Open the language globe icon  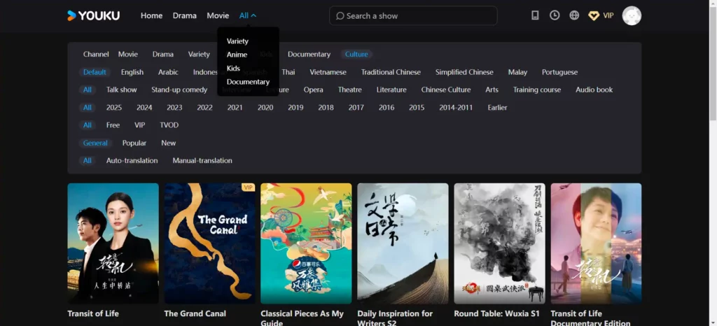pyautogui.click(x=574, y=15)
